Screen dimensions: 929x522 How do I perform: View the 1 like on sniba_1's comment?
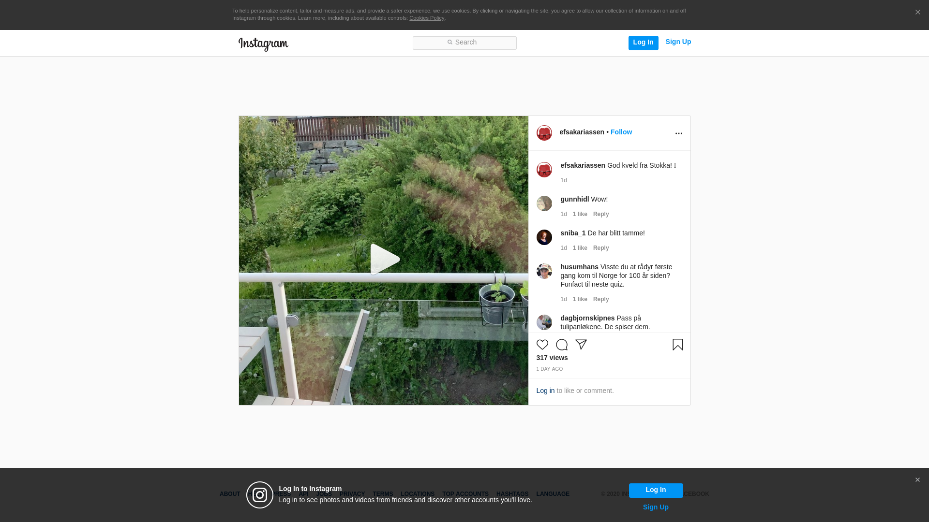(580, 248)
